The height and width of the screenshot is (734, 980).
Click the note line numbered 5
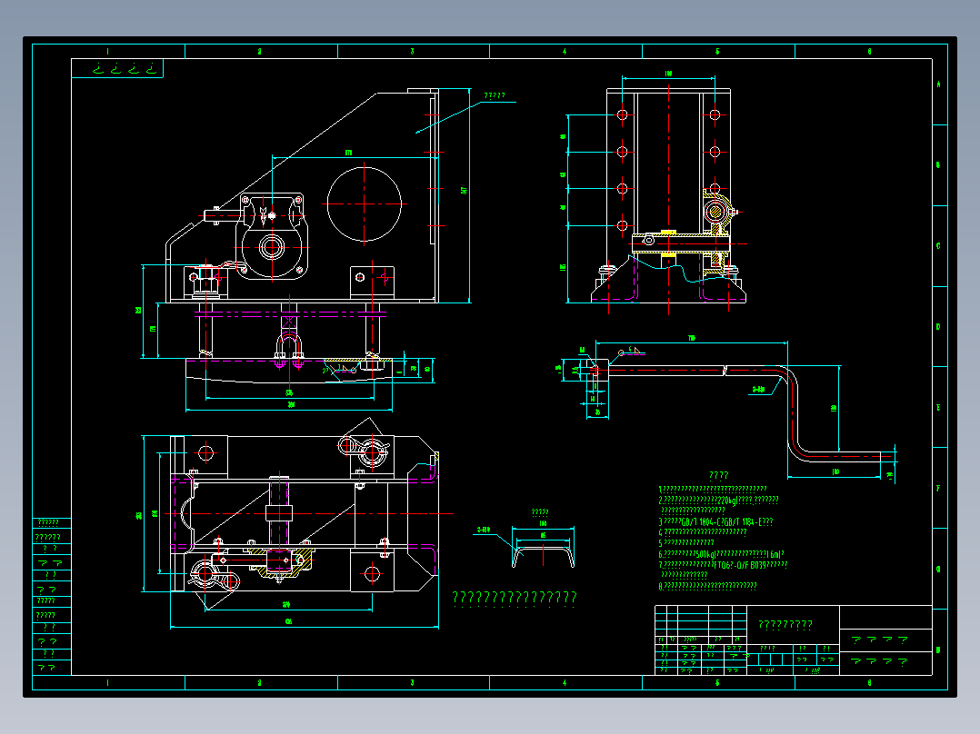686,543
